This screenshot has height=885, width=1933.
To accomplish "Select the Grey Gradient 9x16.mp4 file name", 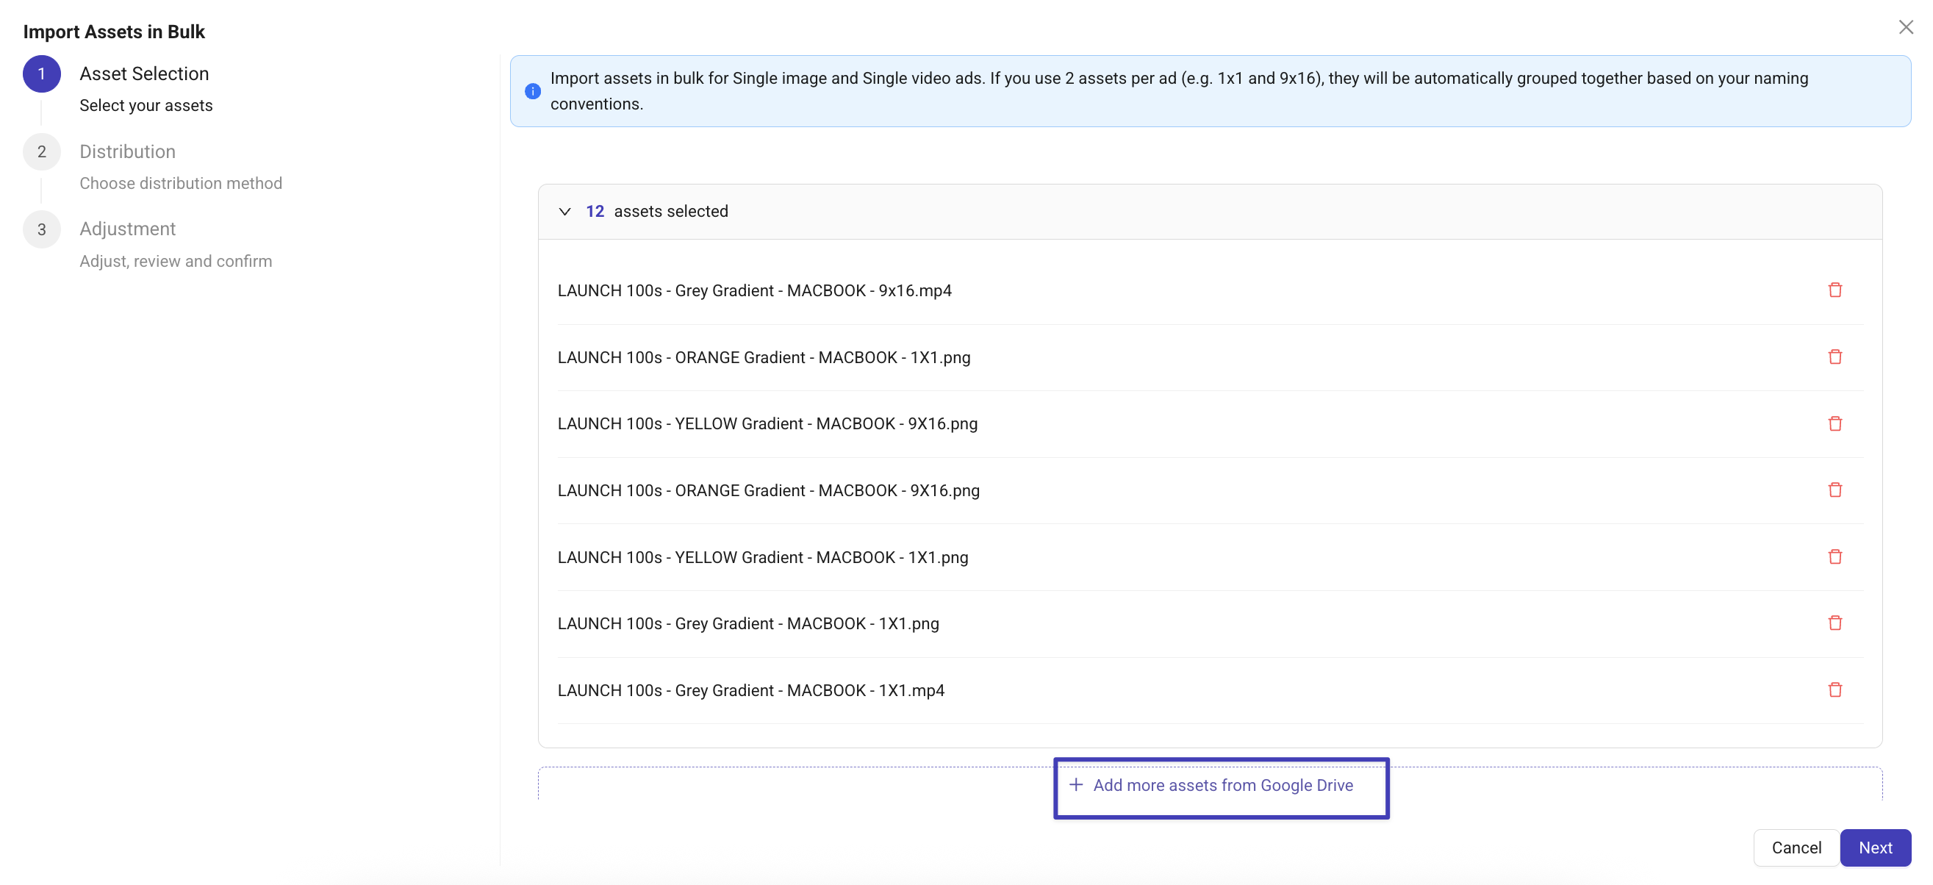I will (x=754, y=290).
